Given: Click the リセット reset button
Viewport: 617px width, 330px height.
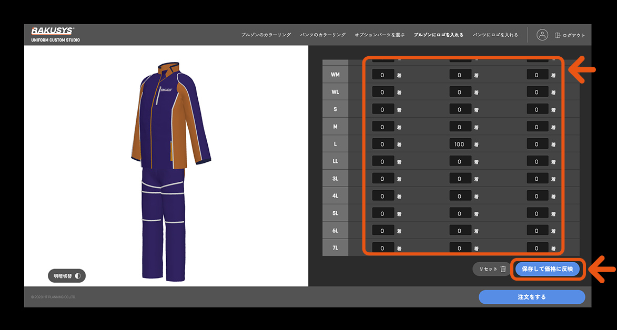Looking at the screenshot, I should [488, 269].
